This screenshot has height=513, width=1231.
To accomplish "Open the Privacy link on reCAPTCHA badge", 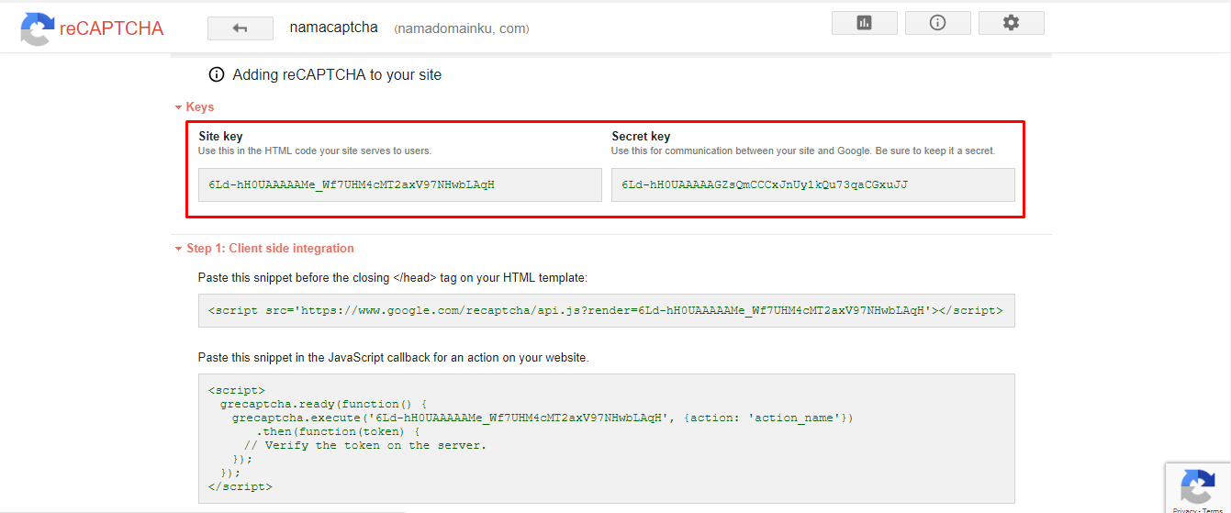I will (1184, 510).
